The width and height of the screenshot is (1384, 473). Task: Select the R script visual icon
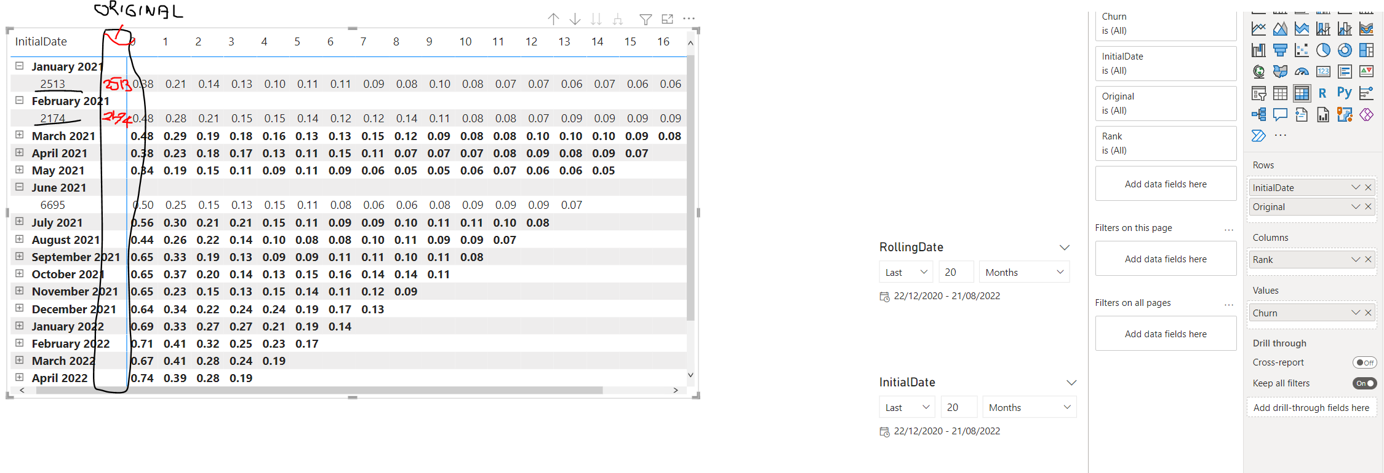[x=1322, y=93]
